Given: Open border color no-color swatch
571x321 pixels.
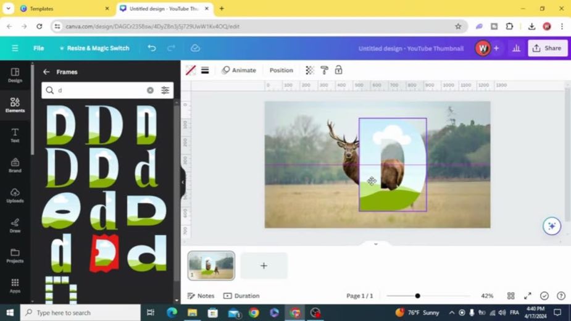Looking at the screenshot, I should 191,70.
